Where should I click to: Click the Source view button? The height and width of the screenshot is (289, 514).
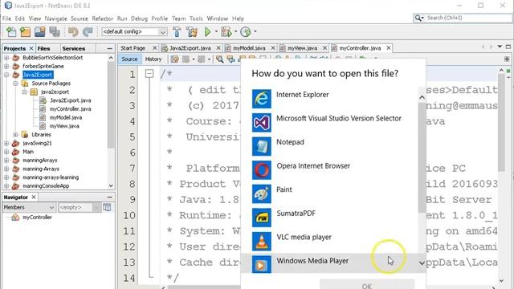(129, 59)
